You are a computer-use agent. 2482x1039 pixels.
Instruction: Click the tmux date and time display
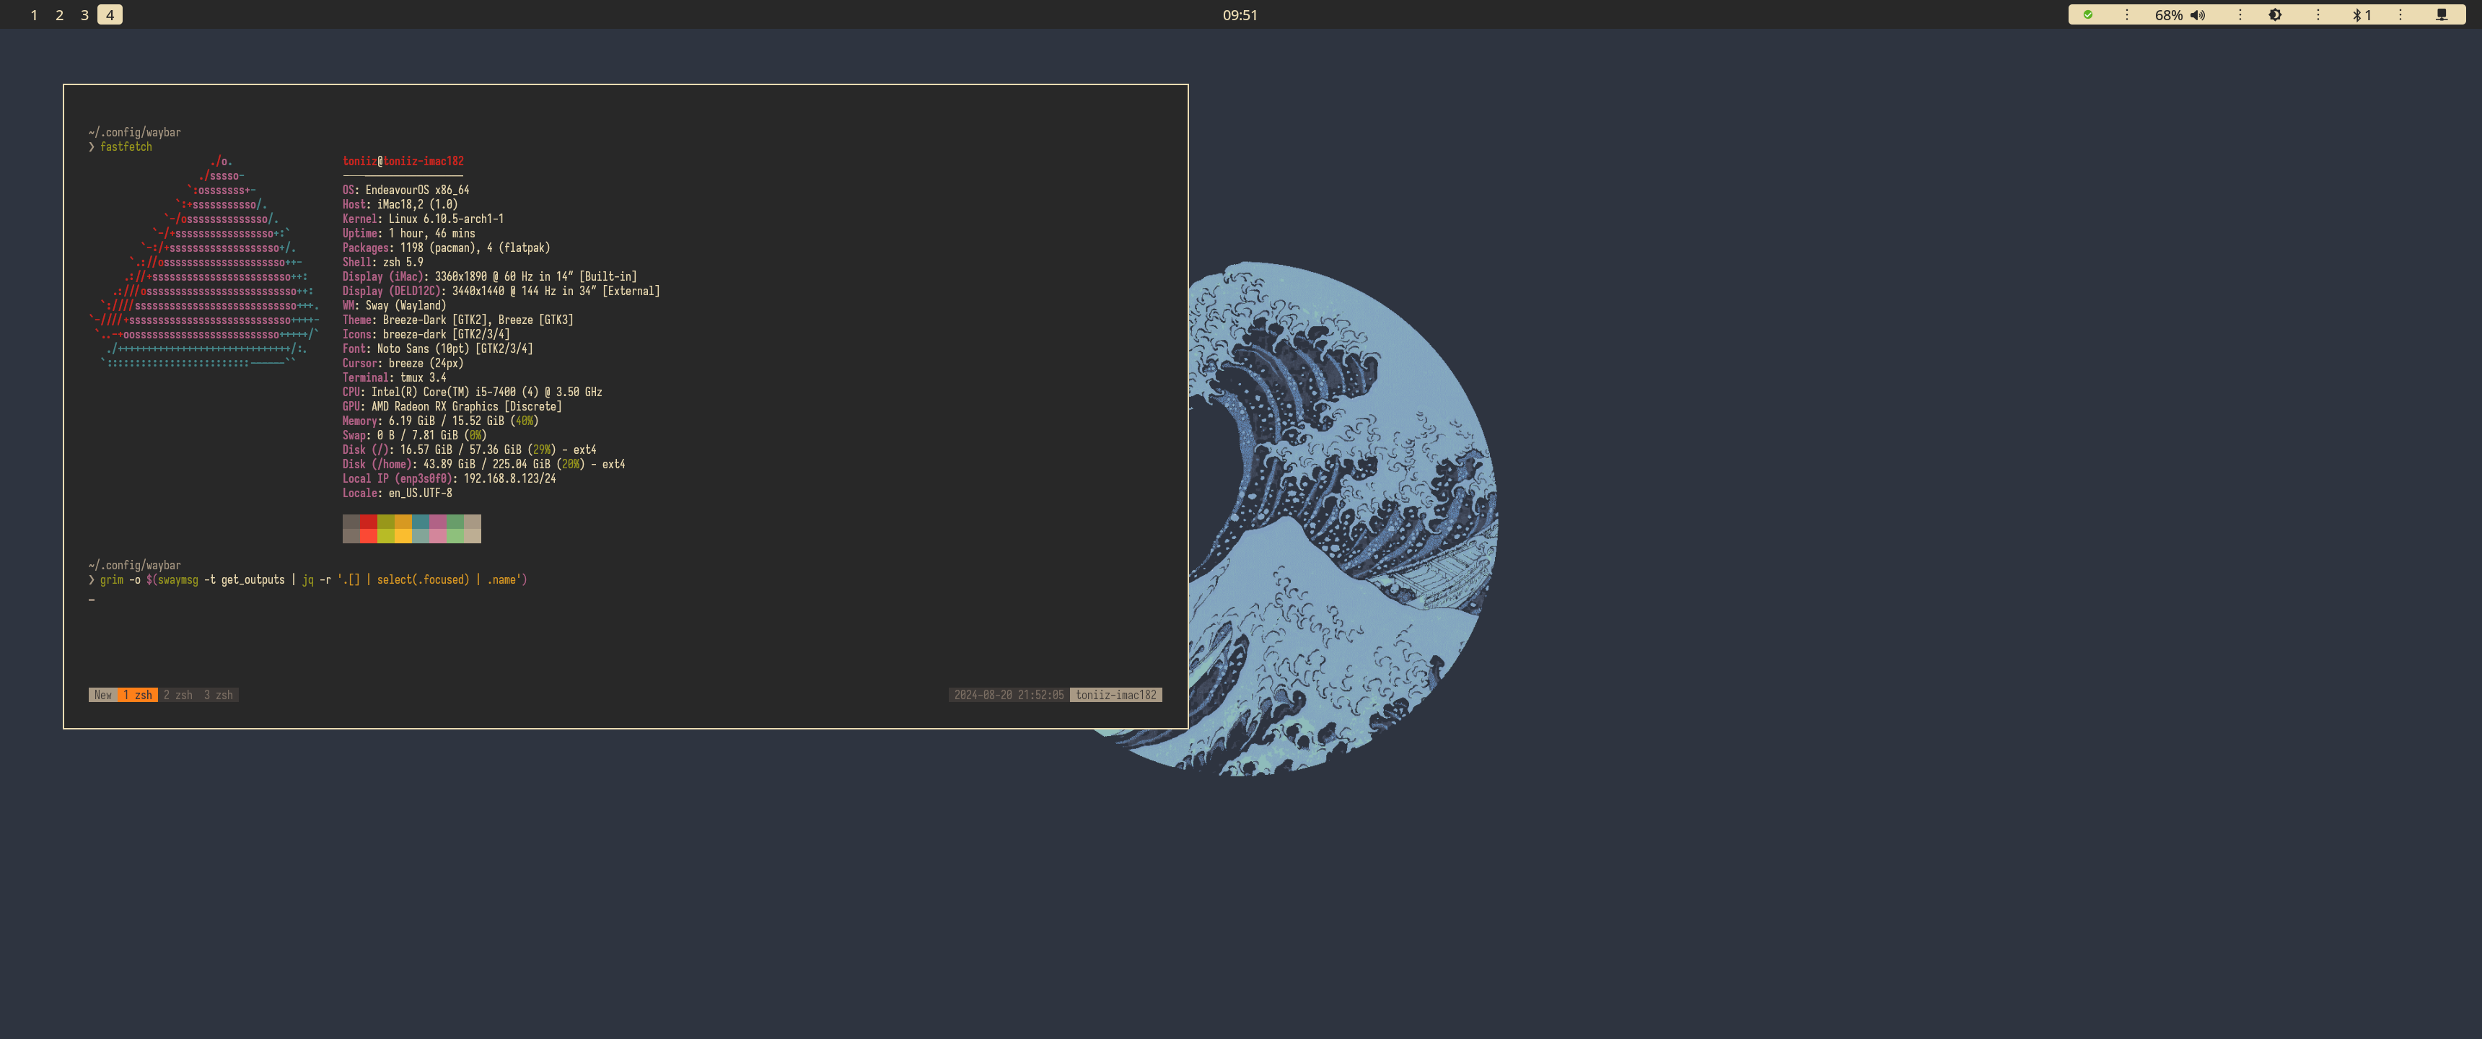click(x=1009, y=695)
